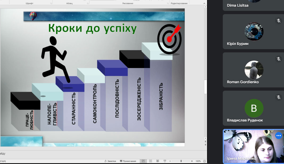Select the ЗОСЕРЕДЖЕНІСТЬ label on slide
This screenshot has height=164, width=284.
[x=139, y=99]
